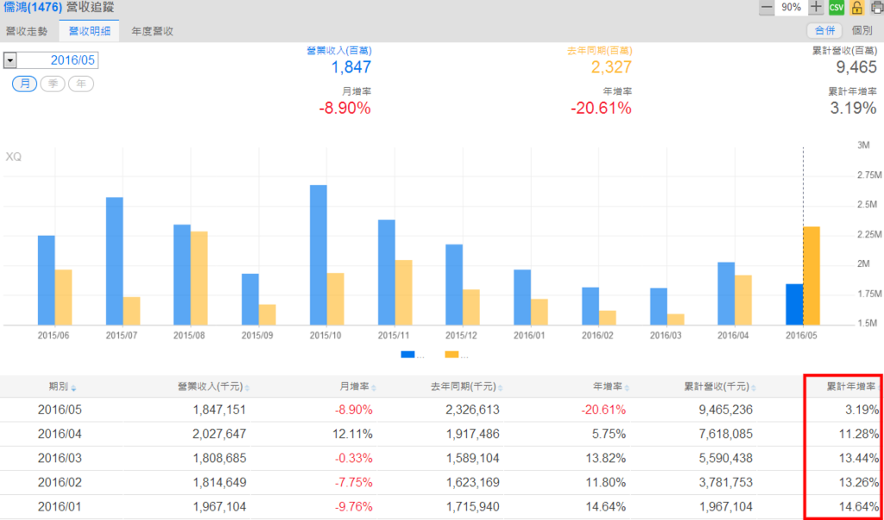Click the 2016/05 period field

tap(57, 60)
